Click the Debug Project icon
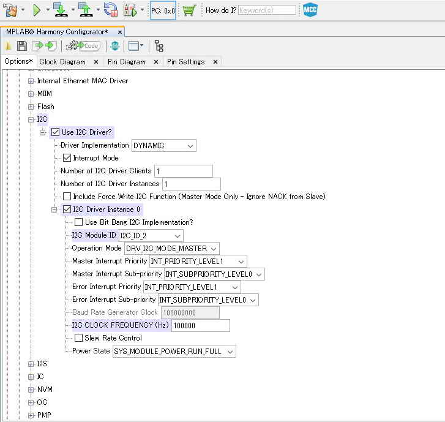 pos(130,10)
